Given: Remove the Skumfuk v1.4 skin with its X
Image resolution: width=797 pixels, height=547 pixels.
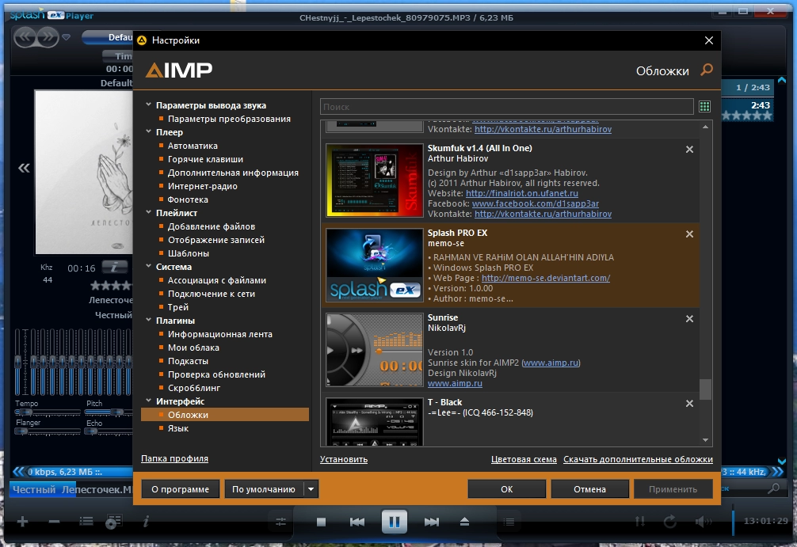Looking at the screenshot, I should pyautogui.click(x=689, y=150).
